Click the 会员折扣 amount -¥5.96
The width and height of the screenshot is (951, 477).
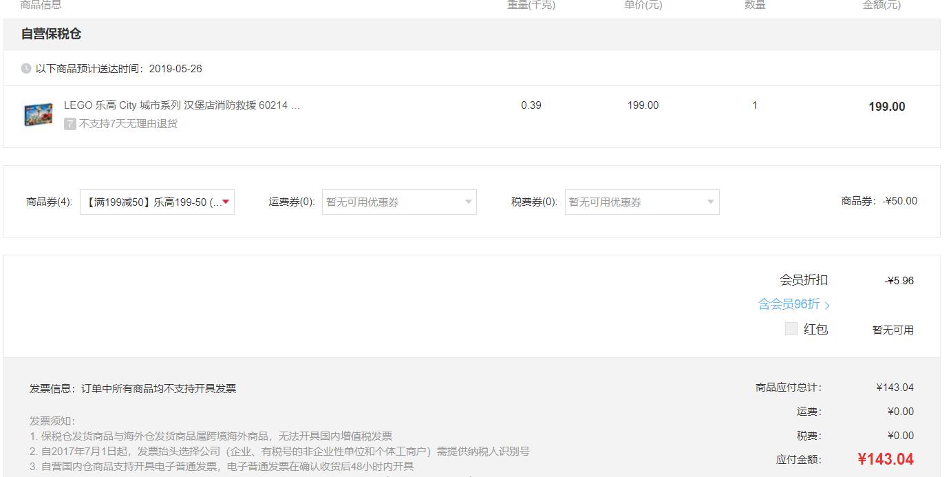pos(899,281)
